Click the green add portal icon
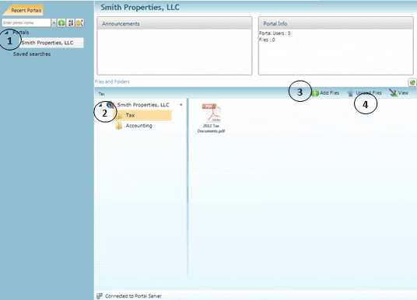Viewport: 417px width, 300px height. click(x=61, y=23)
